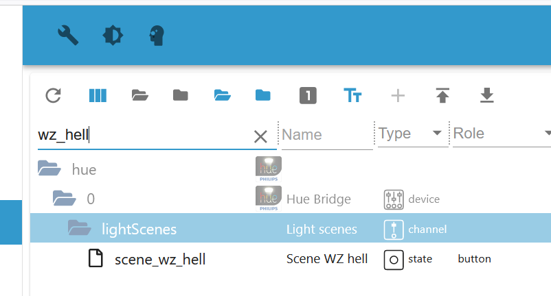The width and height of the screenshot is (551, 296).
Task: Clear the wz_hell search filter
Action: point(260,136)
